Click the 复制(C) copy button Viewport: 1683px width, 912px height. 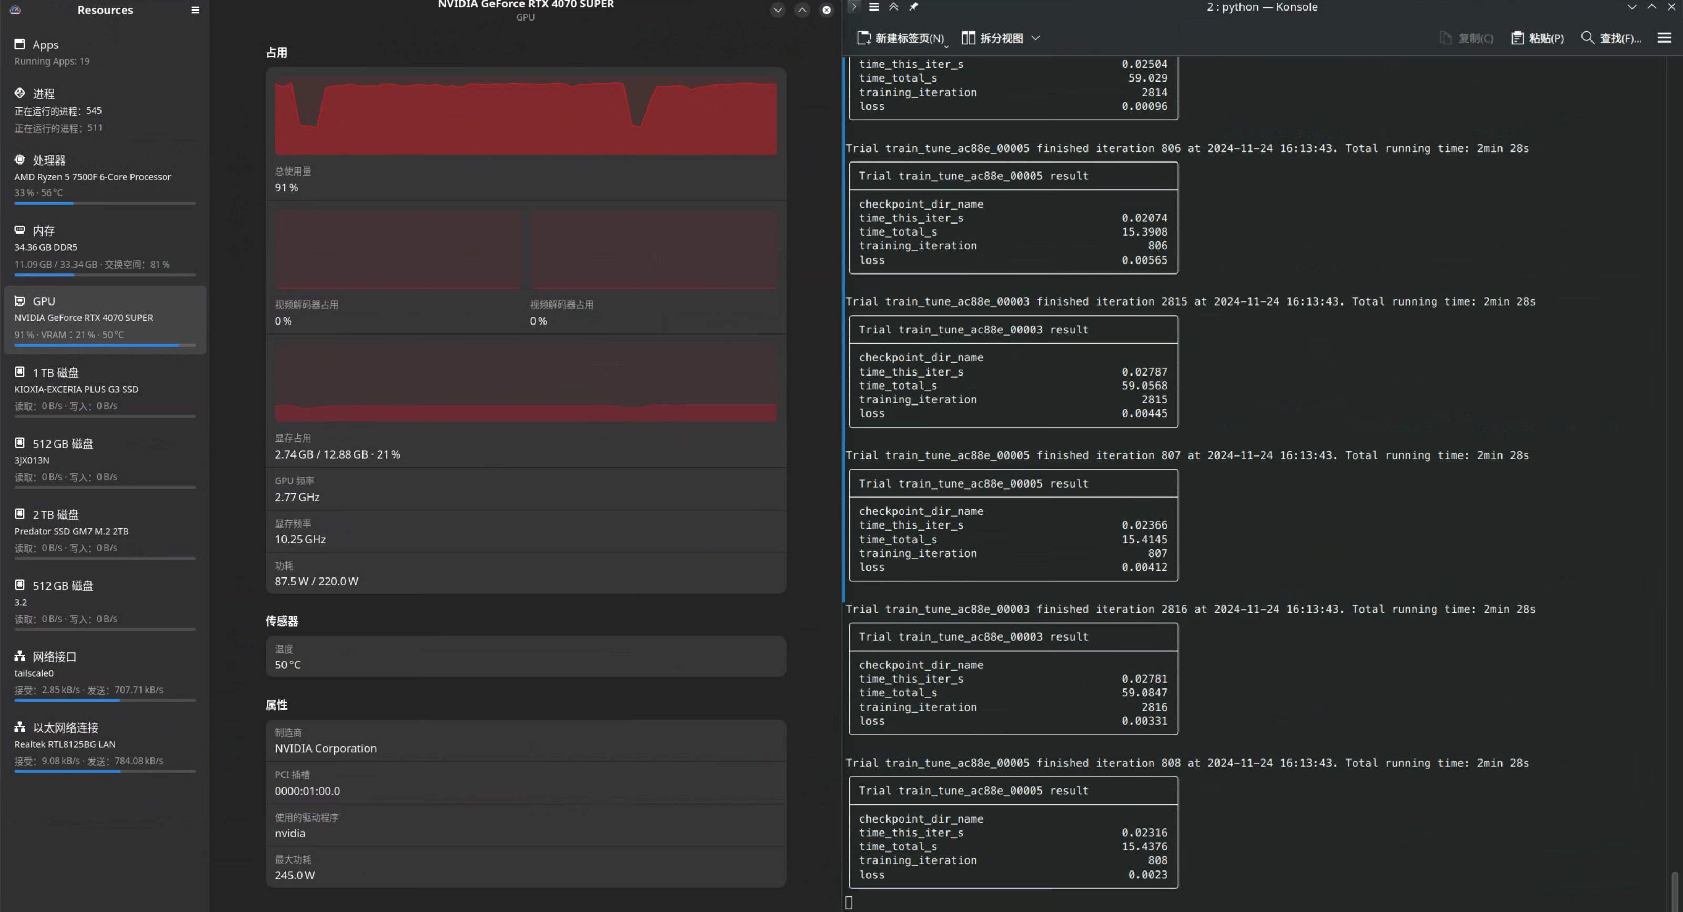1467,38
